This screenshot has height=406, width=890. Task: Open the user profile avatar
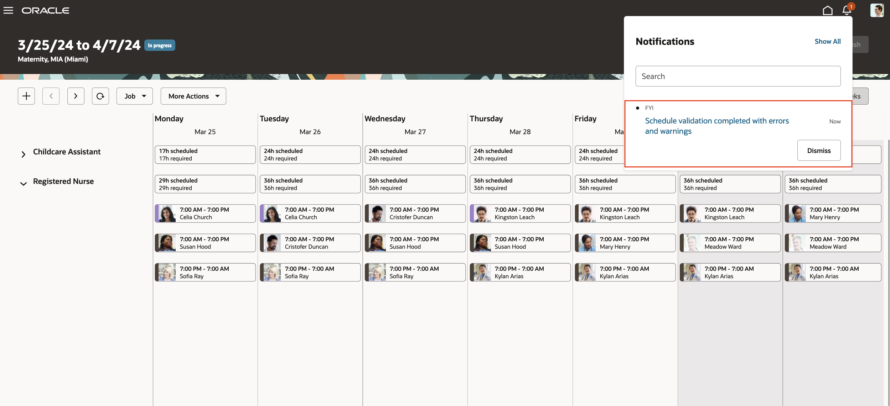click(x=877, y=10)
